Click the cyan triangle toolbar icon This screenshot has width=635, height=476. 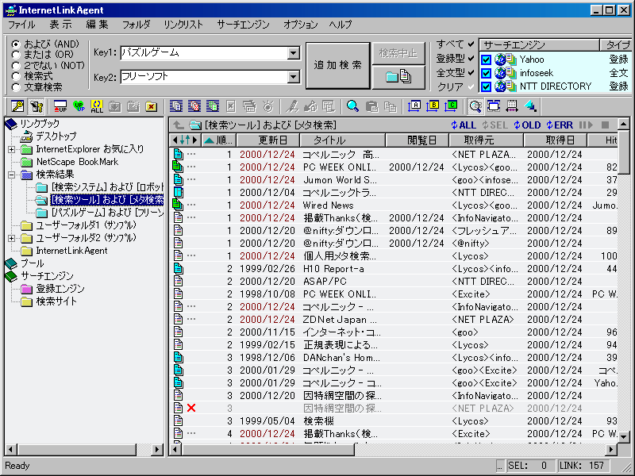pos(530,106)
